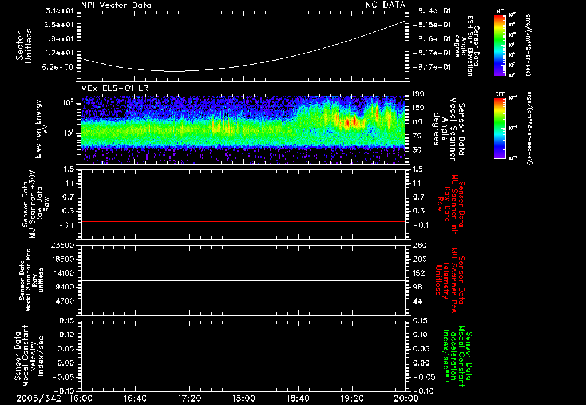Viewport: 586px width, 405px height.
Task: Click the 3.1e+01 Sector tick label
Action: 60,11
